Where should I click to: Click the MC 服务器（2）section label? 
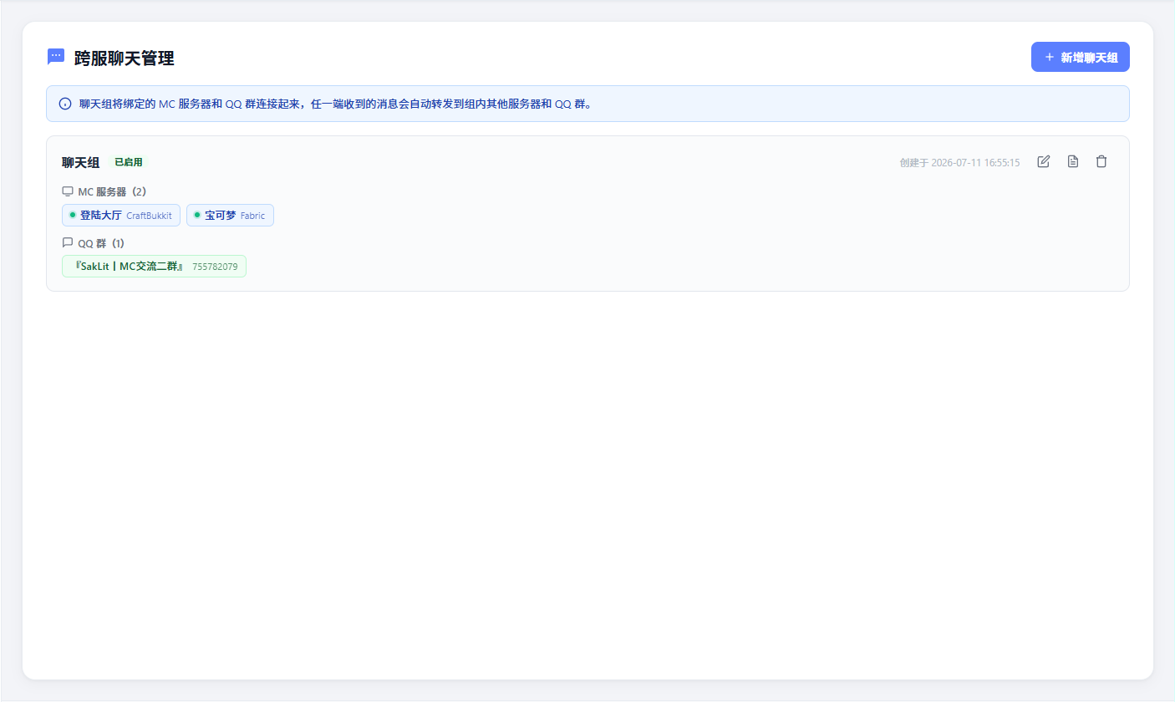coord(112,191)
